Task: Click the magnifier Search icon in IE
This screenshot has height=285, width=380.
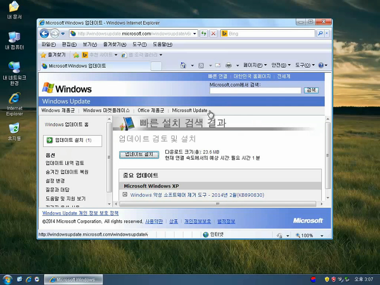Action: [x=320, y=34]
